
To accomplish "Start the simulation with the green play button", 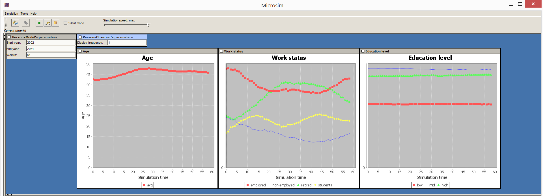I will tap(39, 23).
